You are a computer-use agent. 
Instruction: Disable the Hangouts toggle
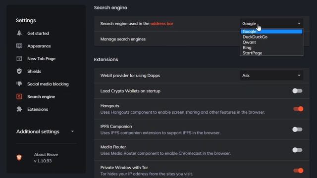(298, 109)
